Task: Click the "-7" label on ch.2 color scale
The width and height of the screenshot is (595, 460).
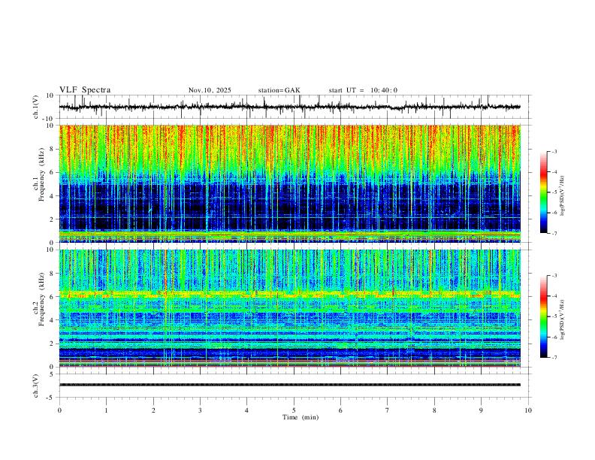Action: pos(554,358)
